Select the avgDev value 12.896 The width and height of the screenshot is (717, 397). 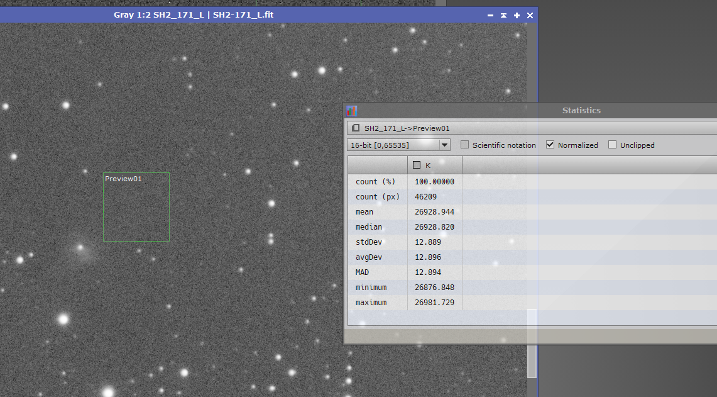coord(428,257)
